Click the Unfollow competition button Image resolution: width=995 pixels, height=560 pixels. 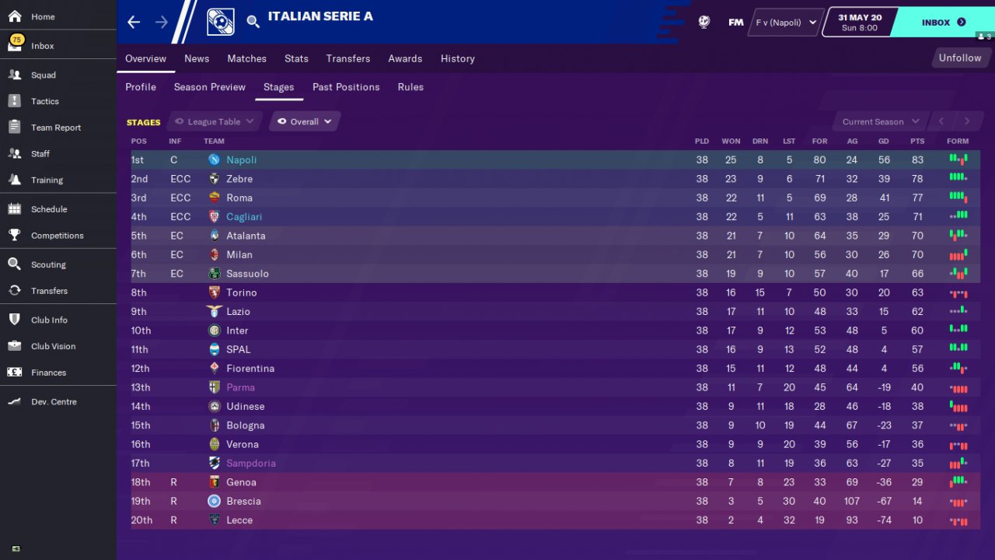(x=960, y=58)
